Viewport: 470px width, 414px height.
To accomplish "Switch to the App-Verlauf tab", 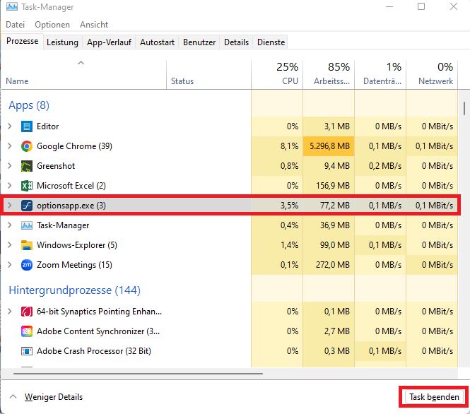I will point(109,42).
